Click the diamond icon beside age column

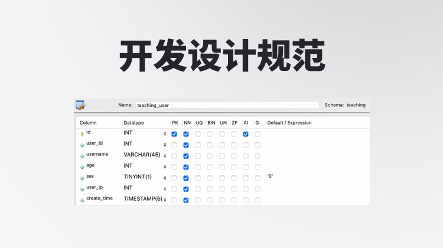pos(82,167)
